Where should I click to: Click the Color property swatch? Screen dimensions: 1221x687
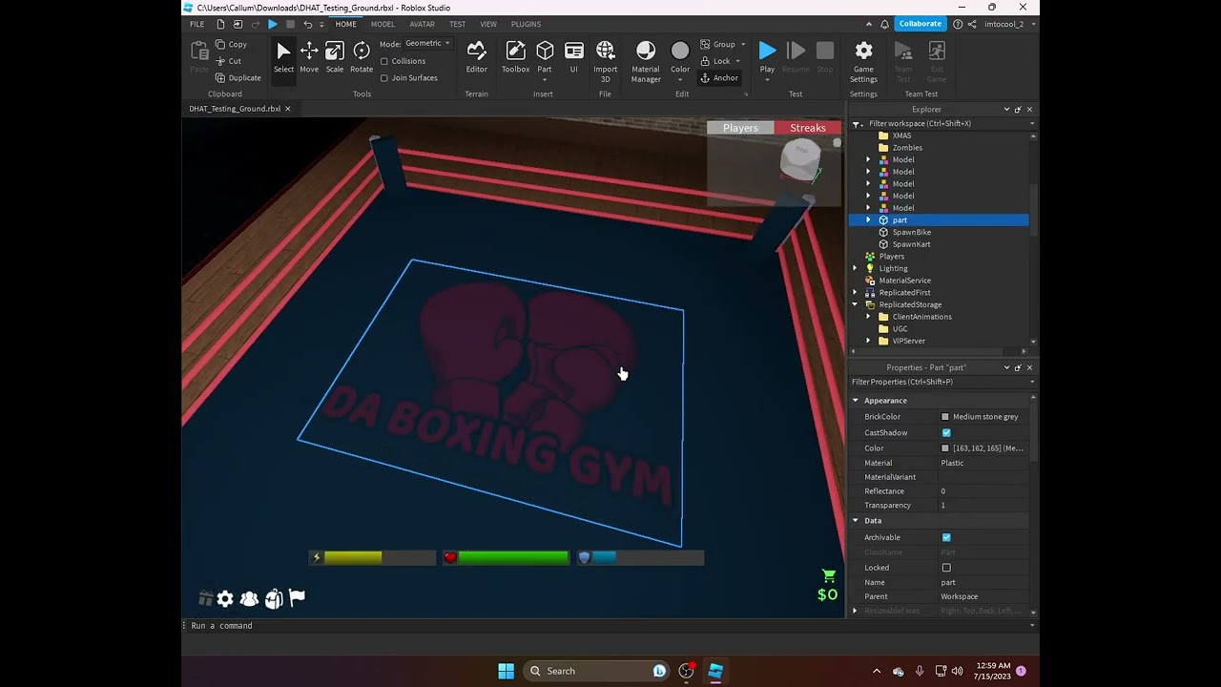click(945, 448)
